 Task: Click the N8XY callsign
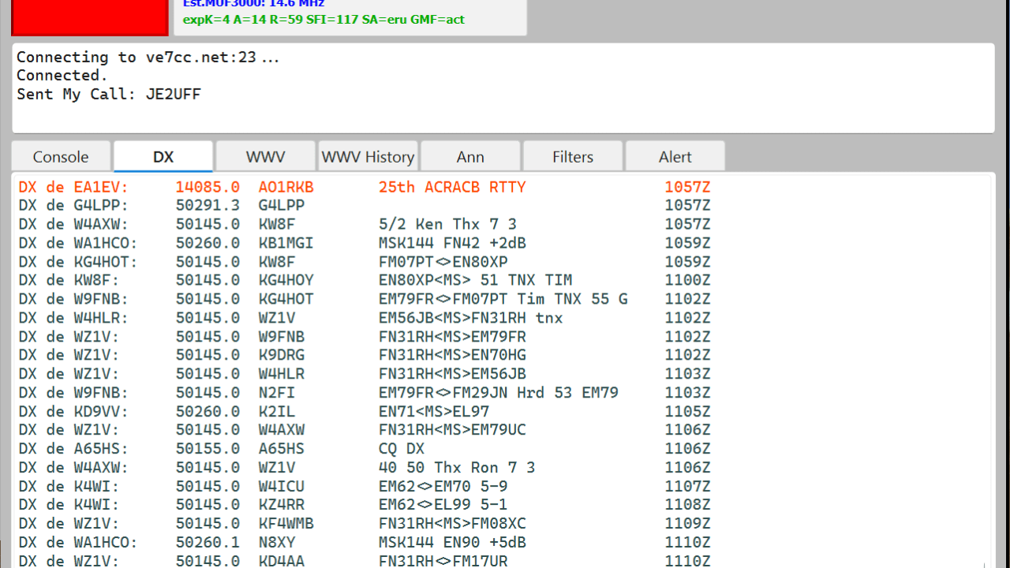(x=276, y=543)
